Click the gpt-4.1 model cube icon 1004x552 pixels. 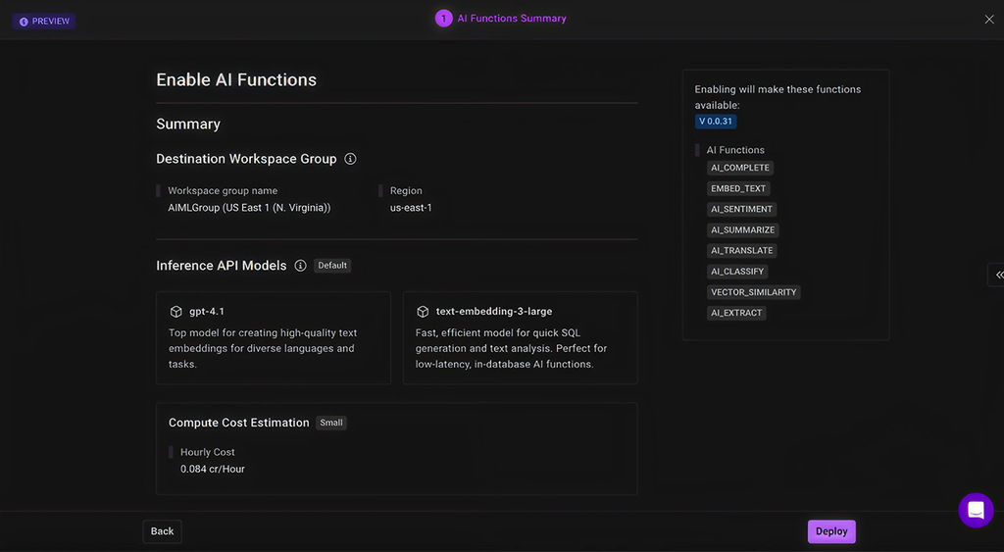[176, 312]
